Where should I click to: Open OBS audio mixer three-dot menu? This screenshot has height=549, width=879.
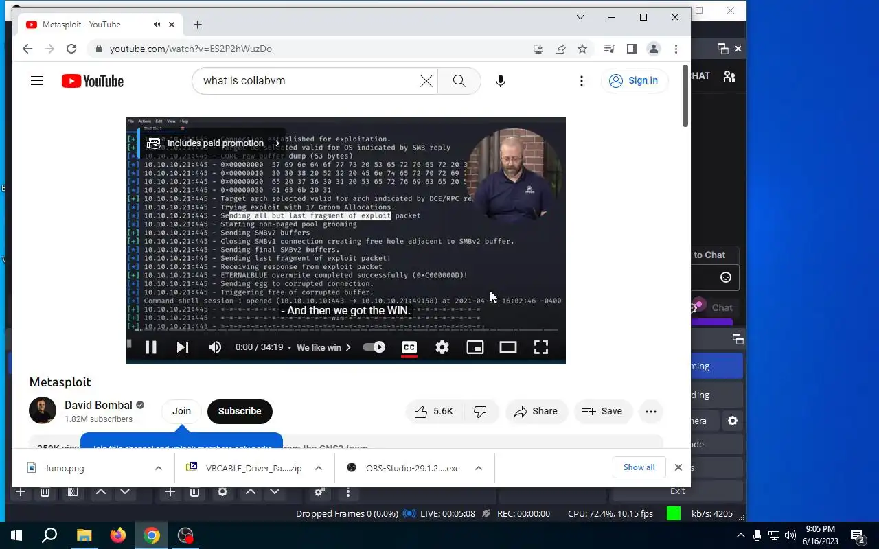tap(348, 492)
